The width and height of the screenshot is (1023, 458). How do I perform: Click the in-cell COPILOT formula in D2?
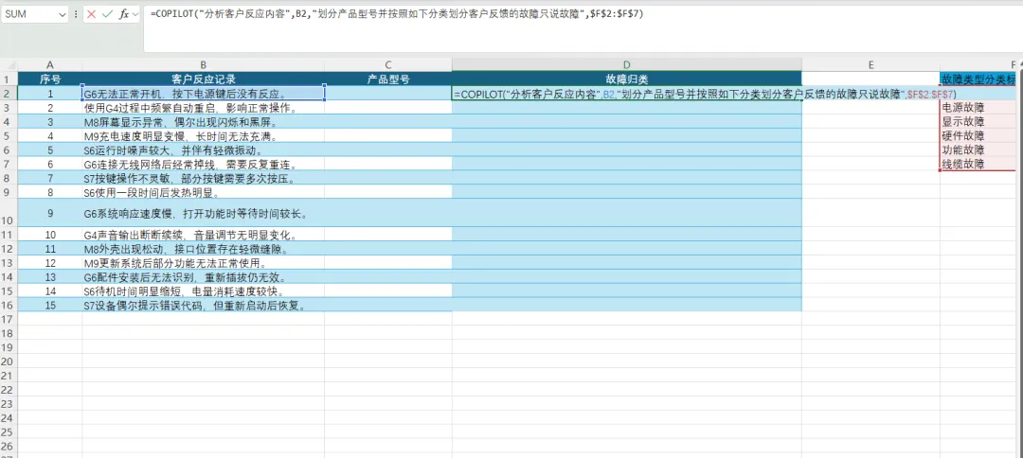(x=706, y=94)
